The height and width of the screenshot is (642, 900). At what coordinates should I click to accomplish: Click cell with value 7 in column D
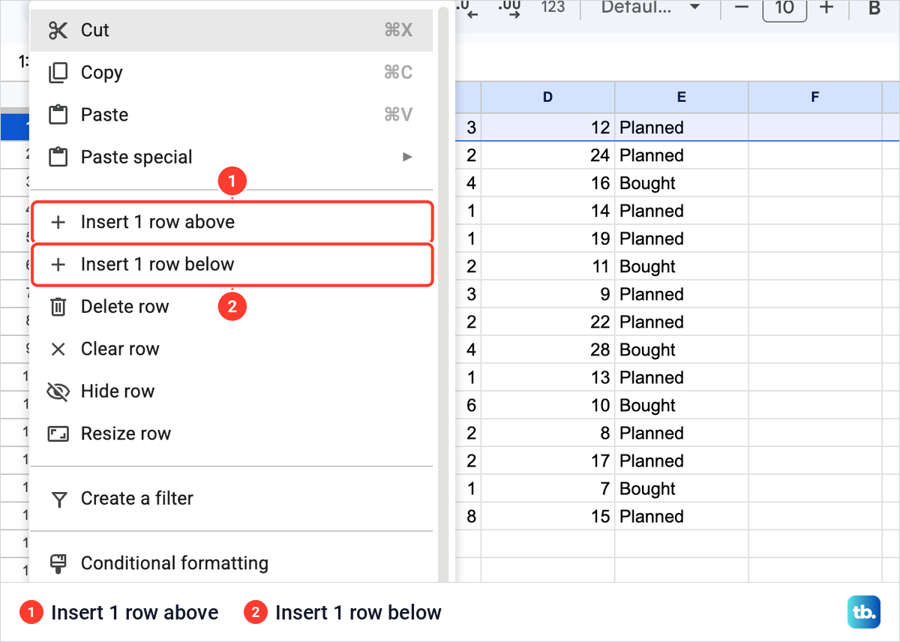tap(547, 488)
